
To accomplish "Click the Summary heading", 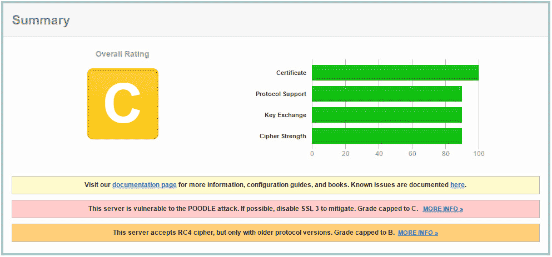I will point(41,21).
